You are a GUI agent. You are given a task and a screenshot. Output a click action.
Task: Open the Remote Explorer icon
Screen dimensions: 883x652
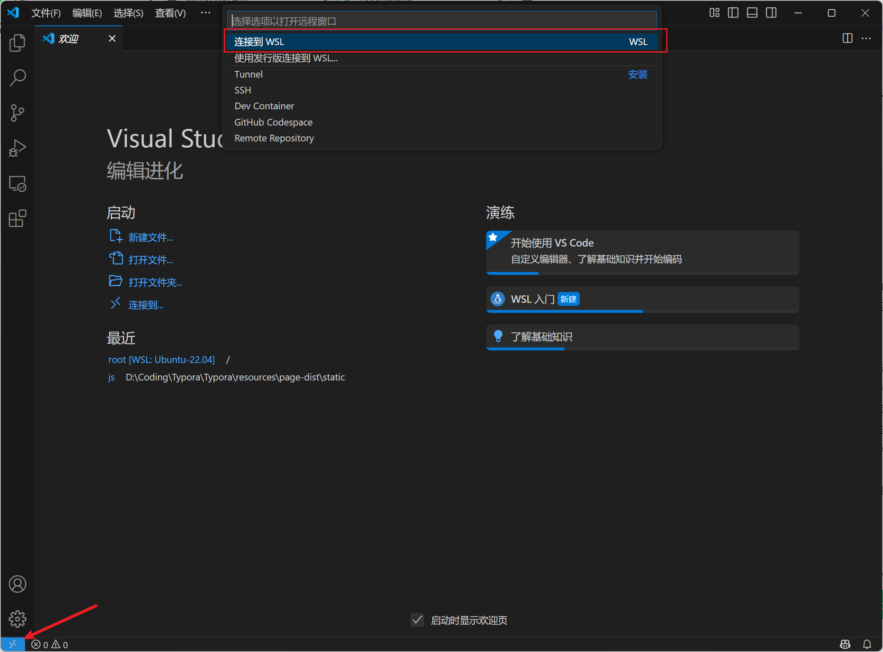click(x=17, y=183)
